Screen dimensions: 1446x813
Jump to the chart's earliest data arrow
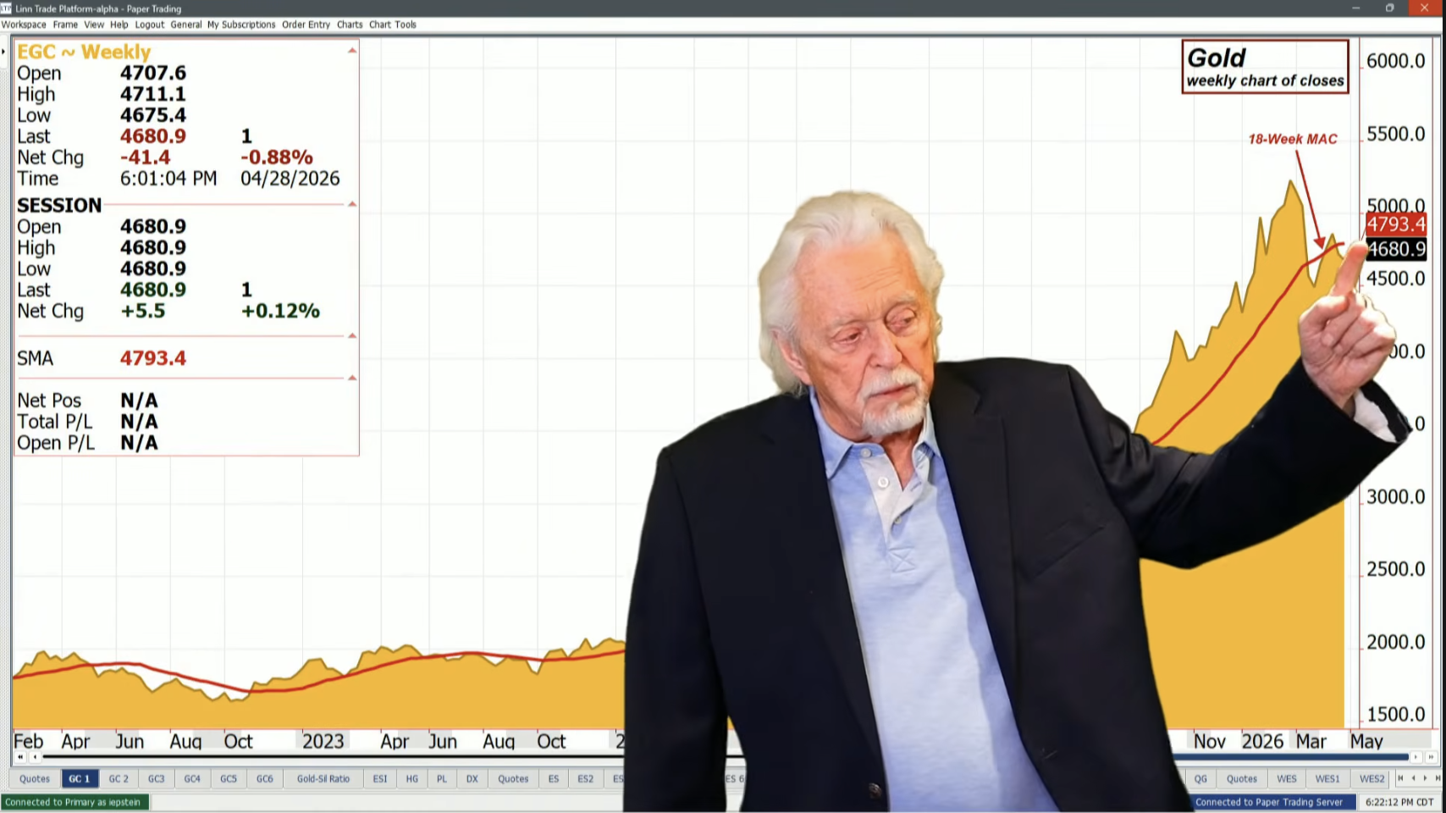[x=20, y=757]
